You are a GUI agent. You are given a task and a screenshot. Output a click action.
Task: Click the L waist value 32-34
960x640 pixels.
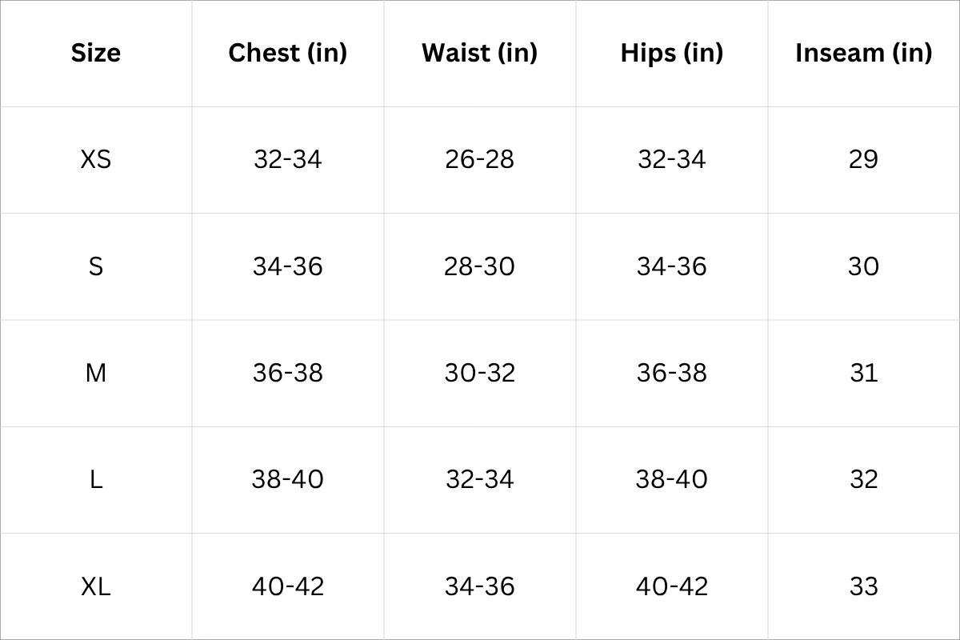tap(480, 479)
